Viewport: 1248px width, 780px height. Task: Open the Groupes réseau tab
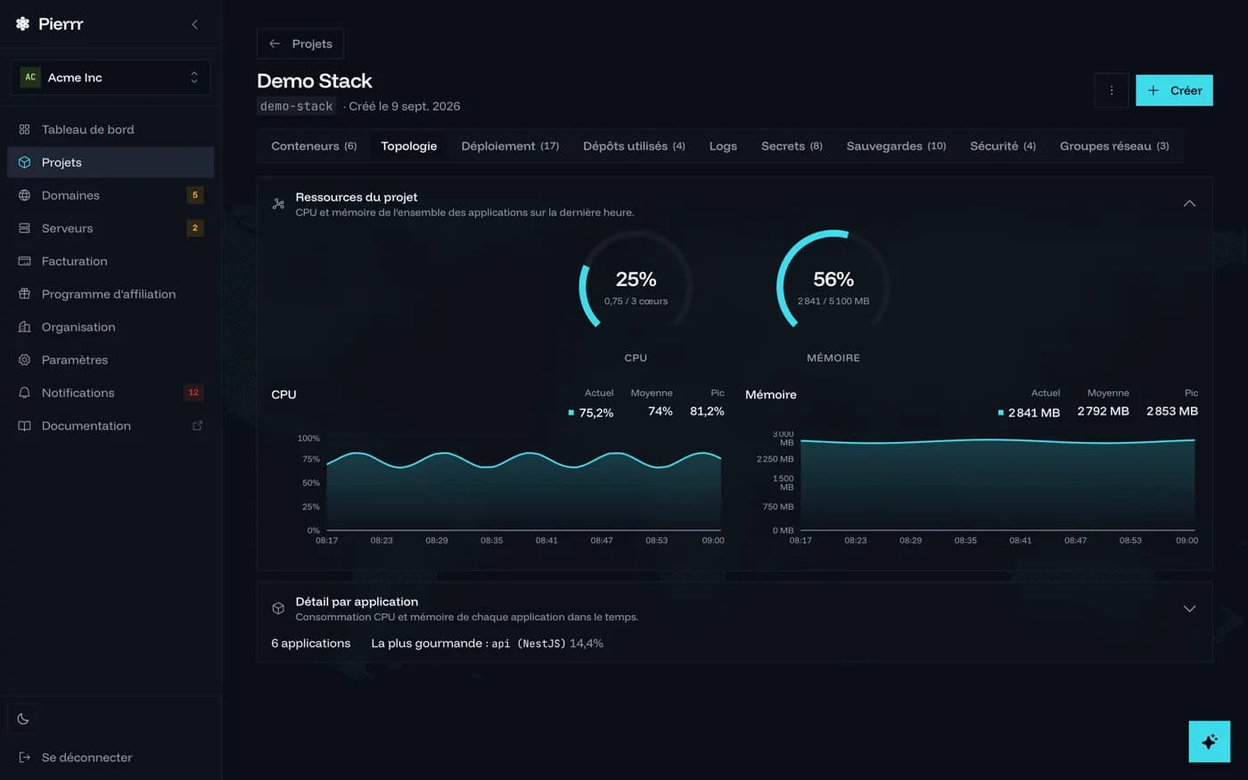[x=1114, y=146]
